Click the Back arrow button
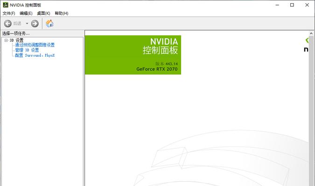Screen dimensions: 315x186 pos(8,24)
